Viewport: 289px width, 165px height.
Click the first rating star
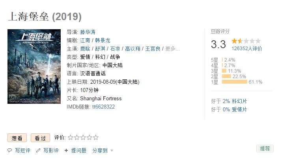[71, 137]
